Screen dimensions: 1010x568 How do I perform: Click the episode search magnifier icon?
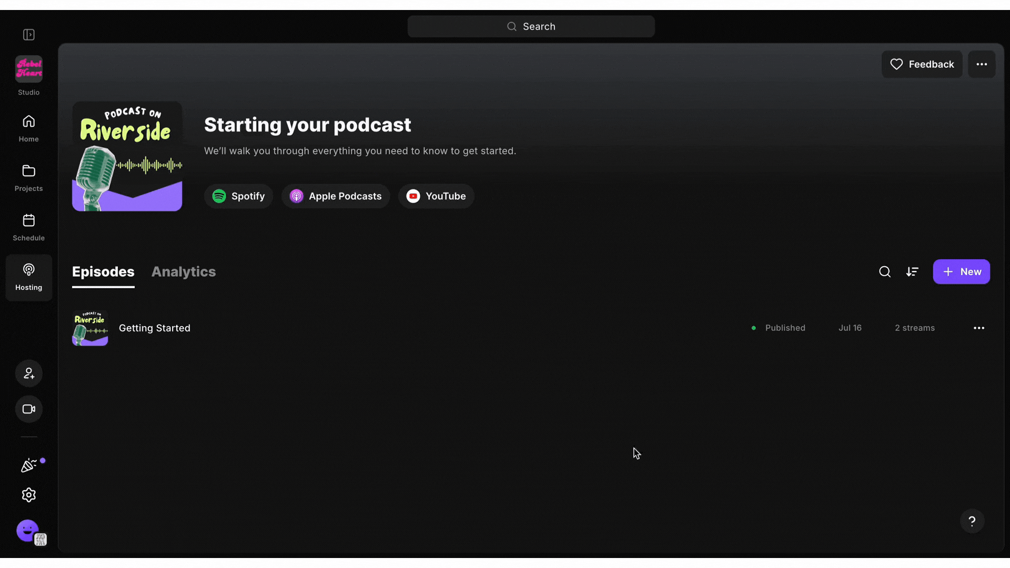pyautogui.click(x=885, y=272)
